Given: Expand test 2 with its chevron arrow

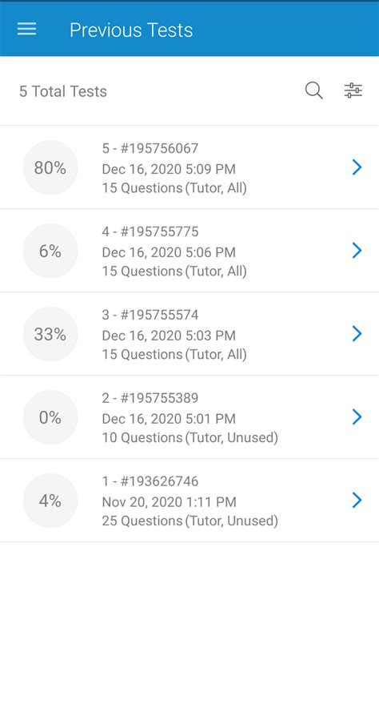Looking at the screenshot, I should click(357, 417).
